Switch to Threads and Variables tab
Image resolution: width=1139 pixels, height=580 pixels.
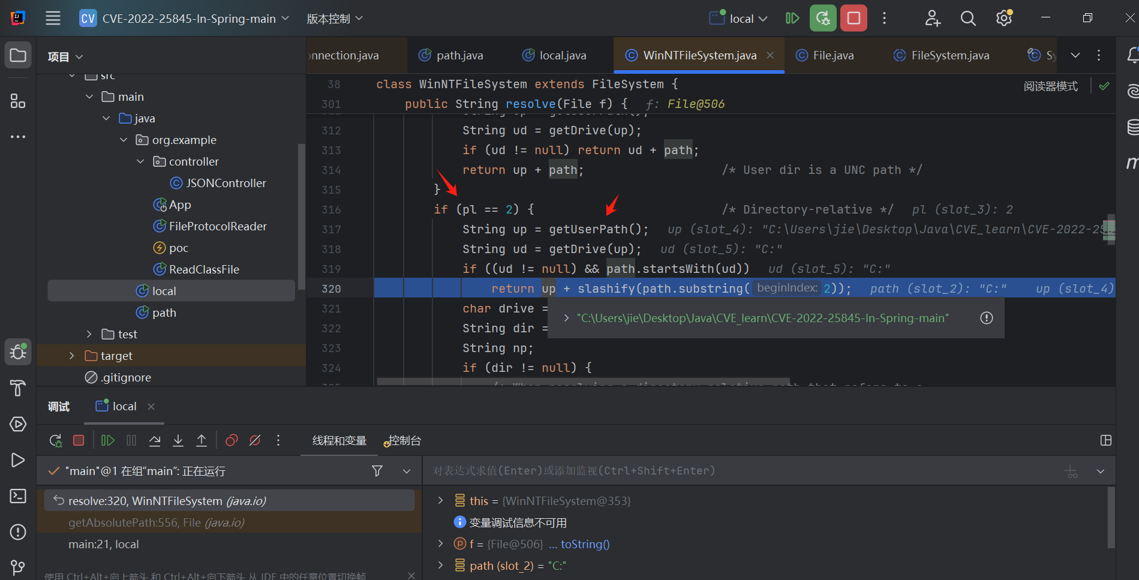339,440
